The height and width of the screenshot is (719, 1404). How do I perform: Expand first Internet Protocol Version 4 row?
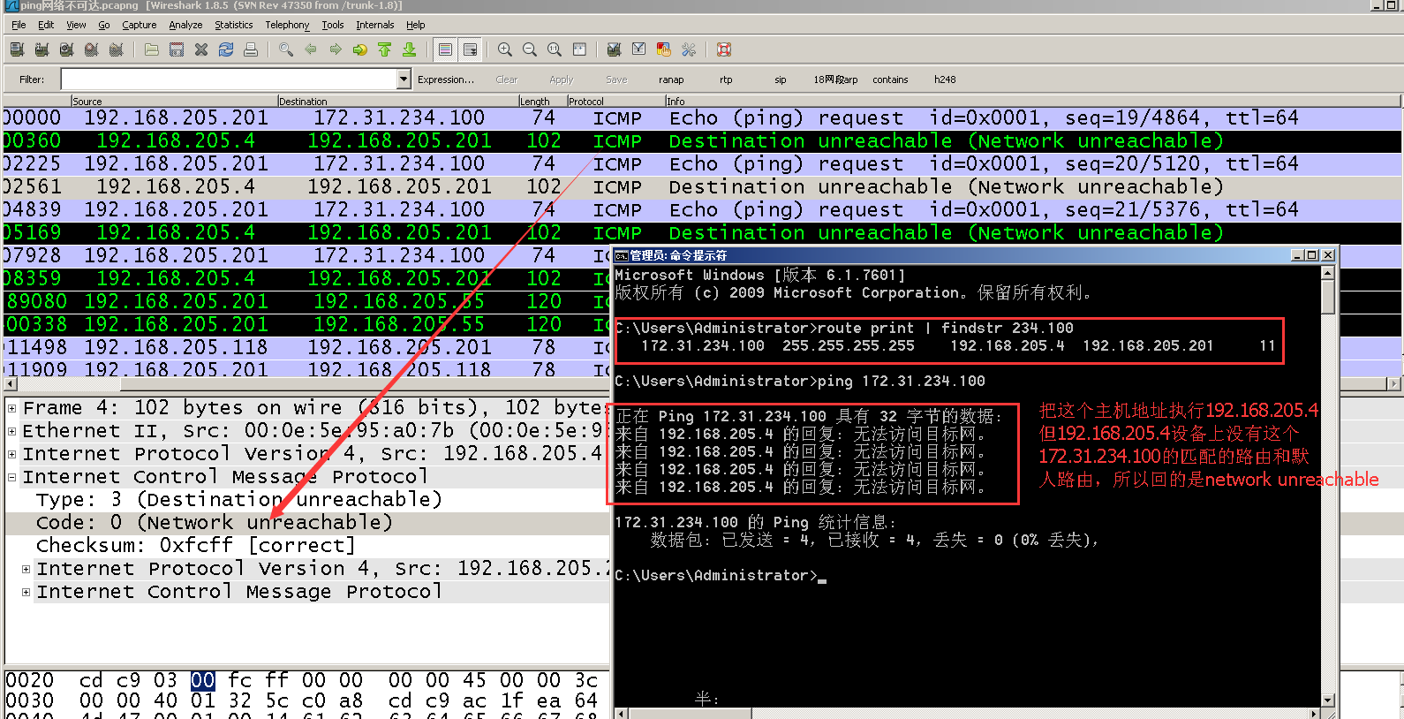pyautogui.click(x=11, y=454)
